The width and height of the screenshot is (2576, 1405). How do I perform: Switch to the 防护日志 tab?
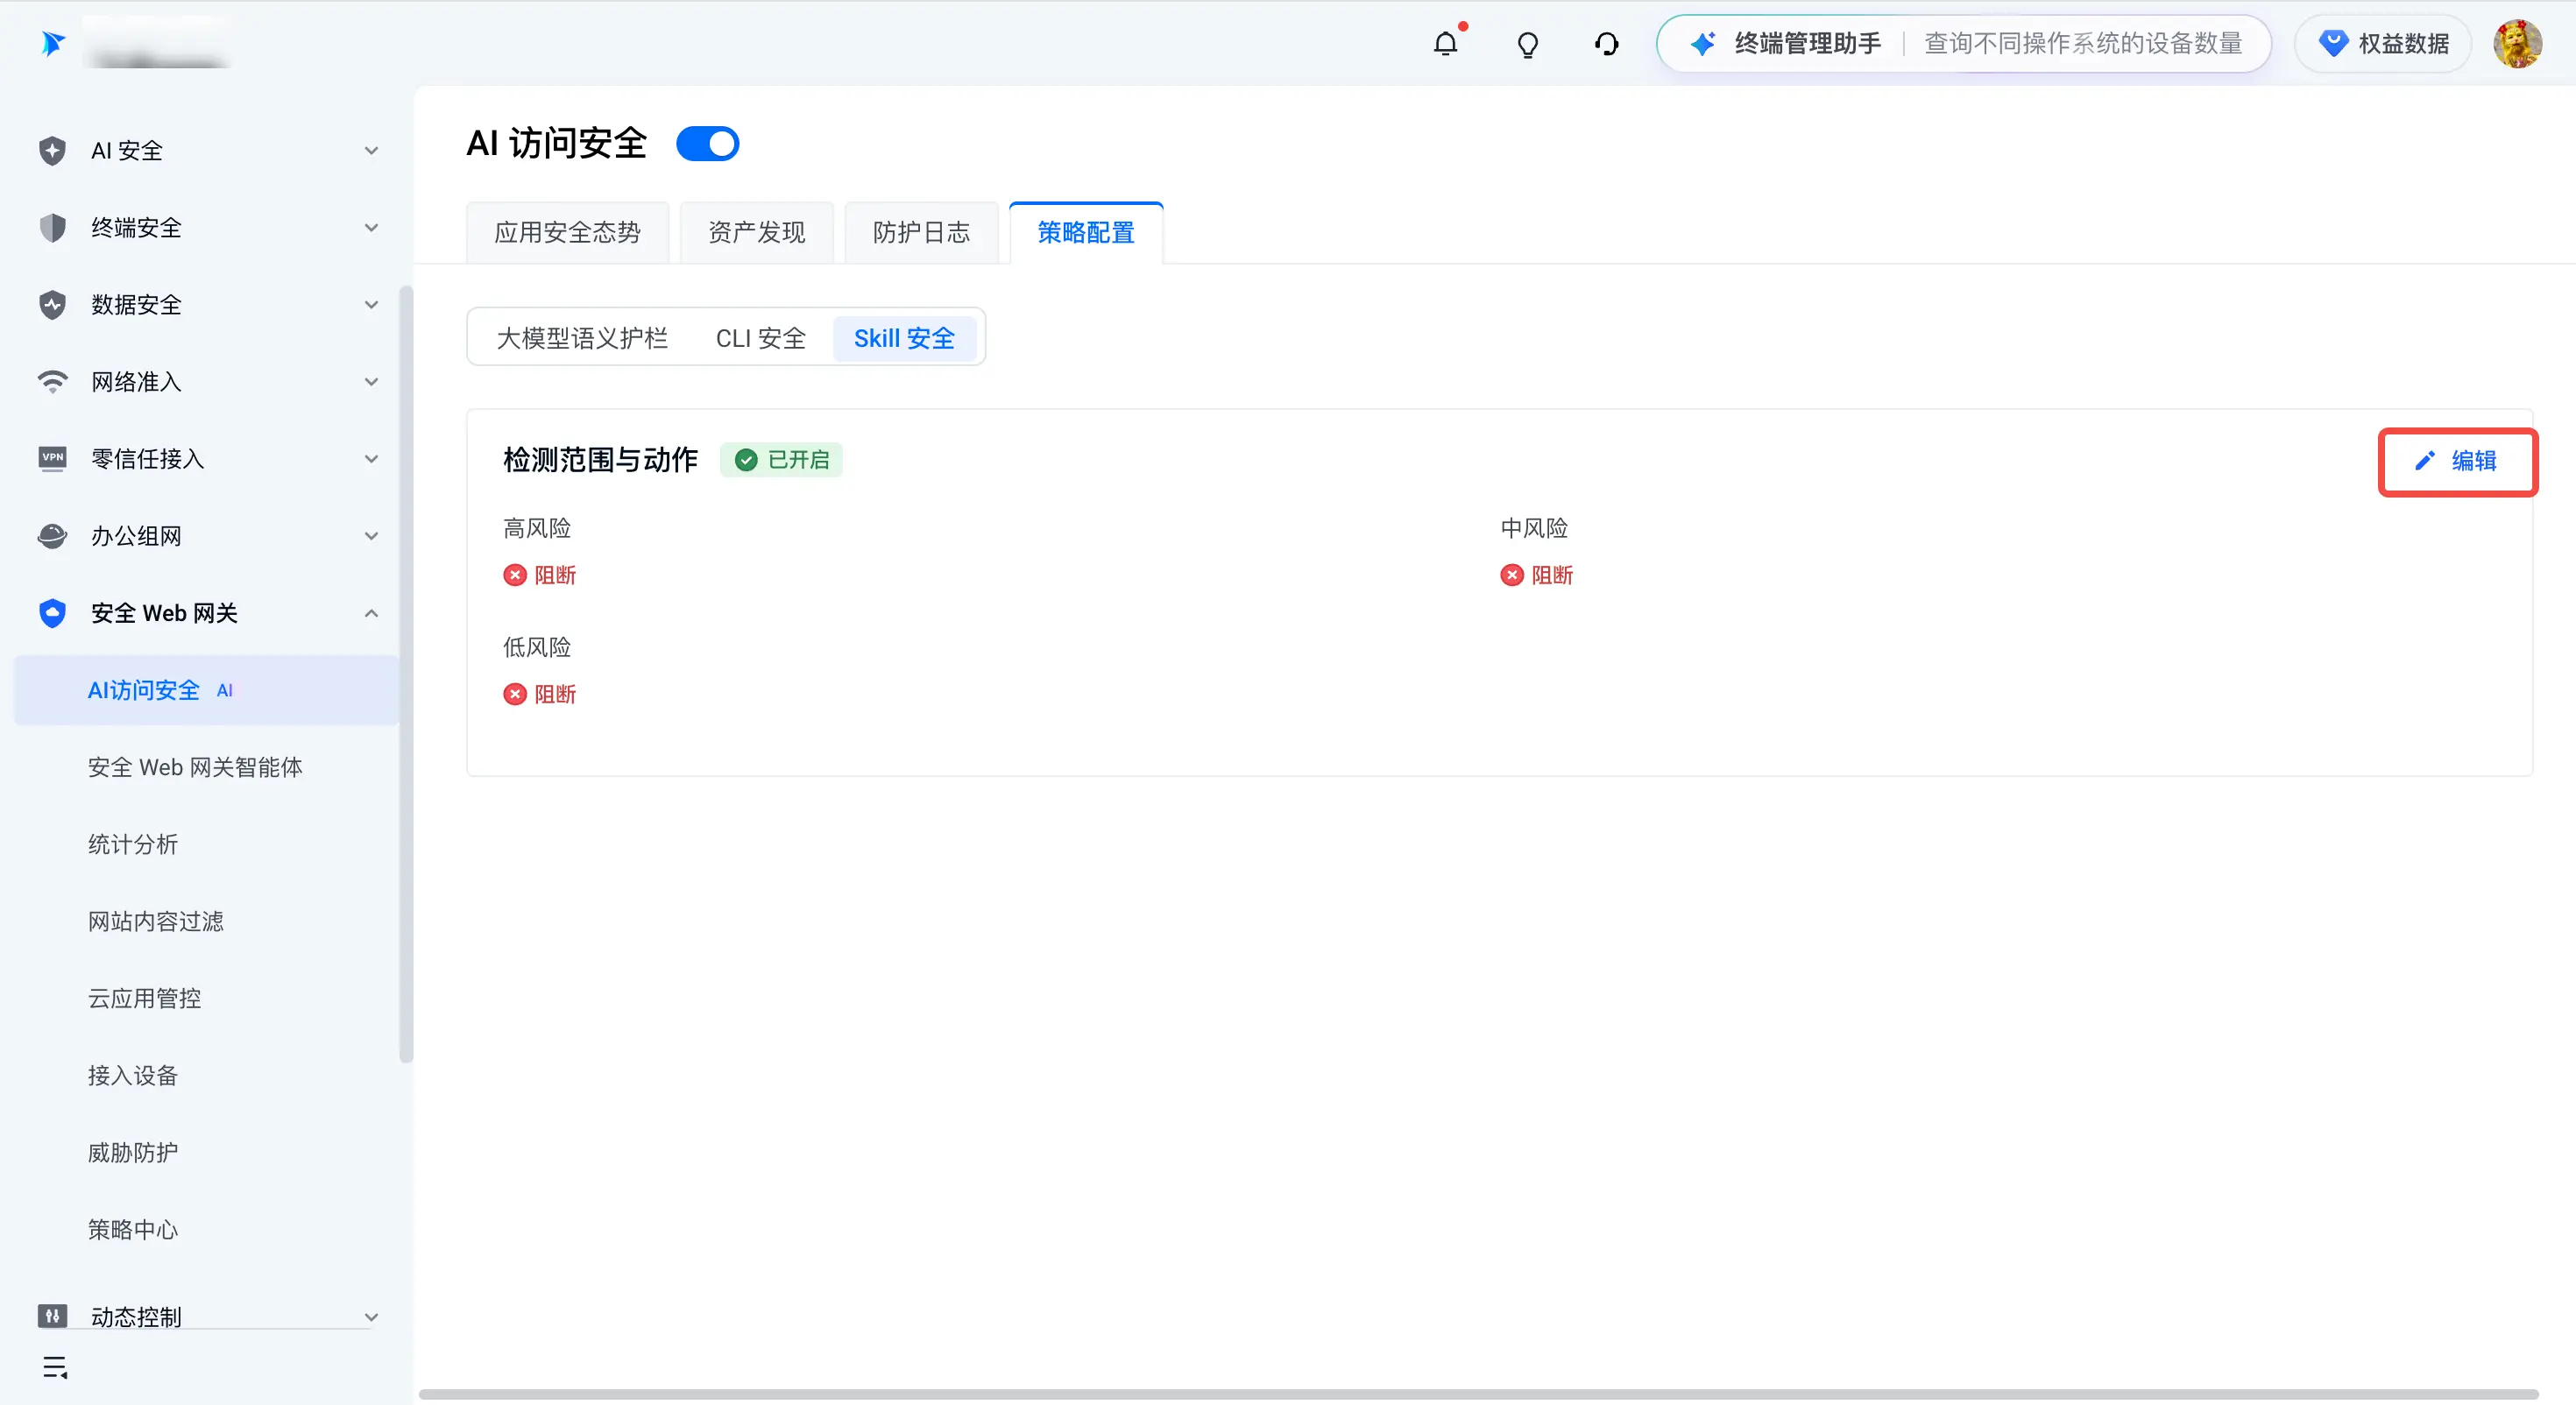(921, 233)
